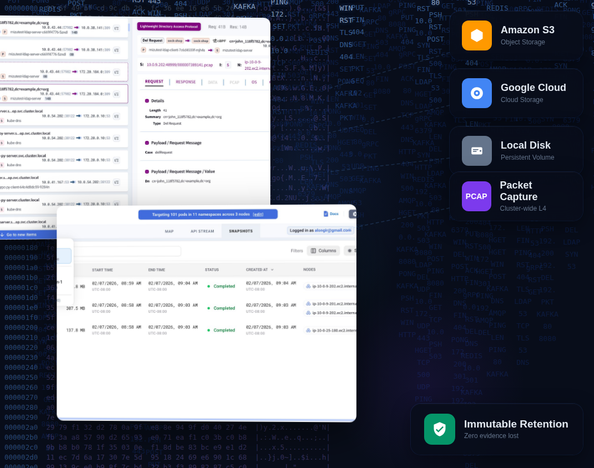This screenshot has height=468, width=594.
Task: Click the first sock-shop namespace badge
Action: click(175, 41)
